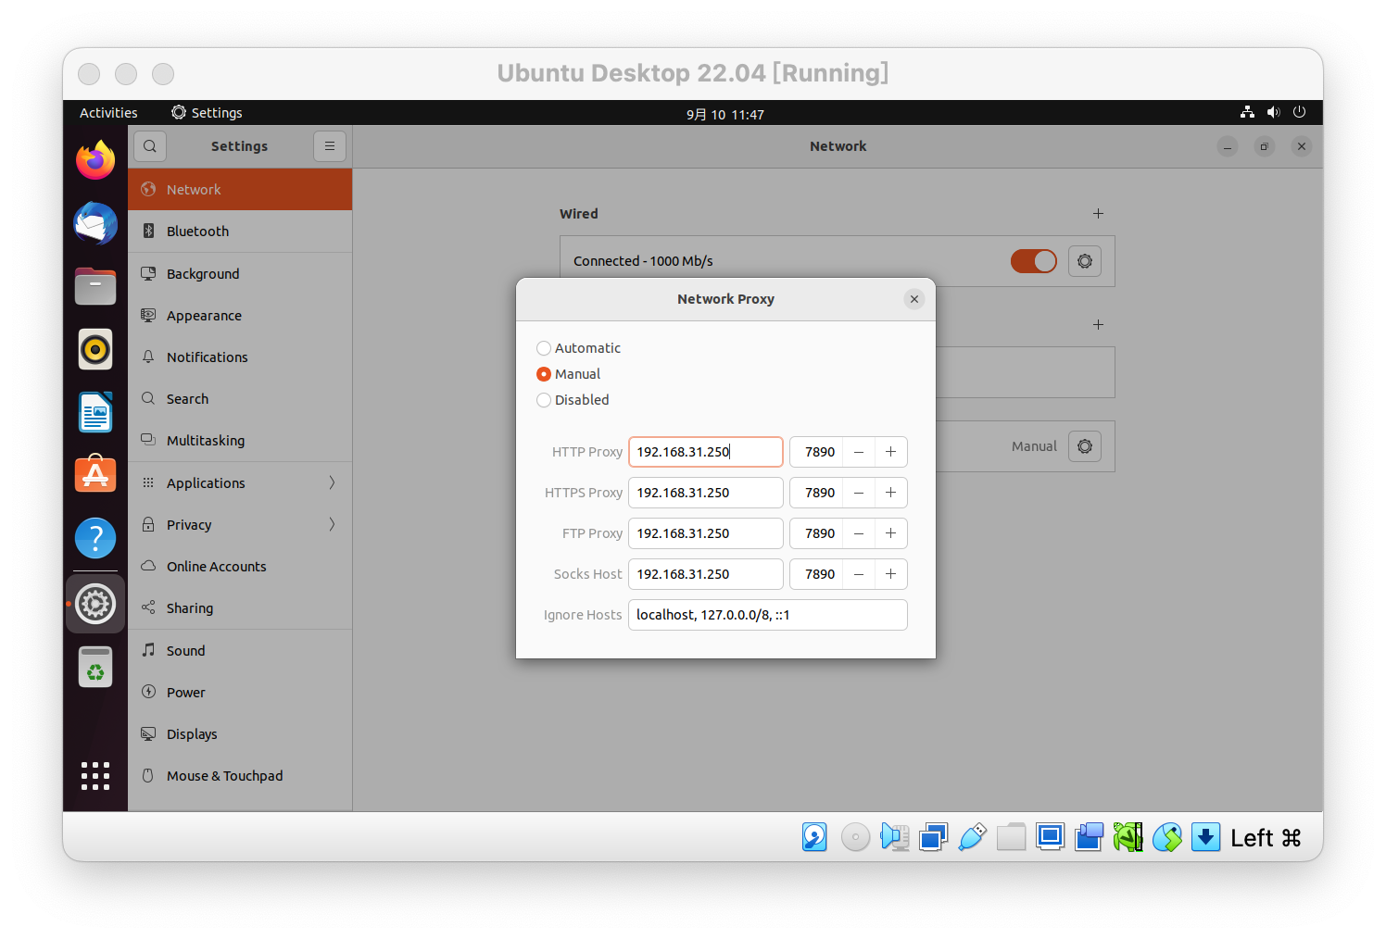Viewport: 1386px width, 939px height.
Task: Click the VirtualBox optical disc icon
Action: pyautogui.click(x=855, y=837)
